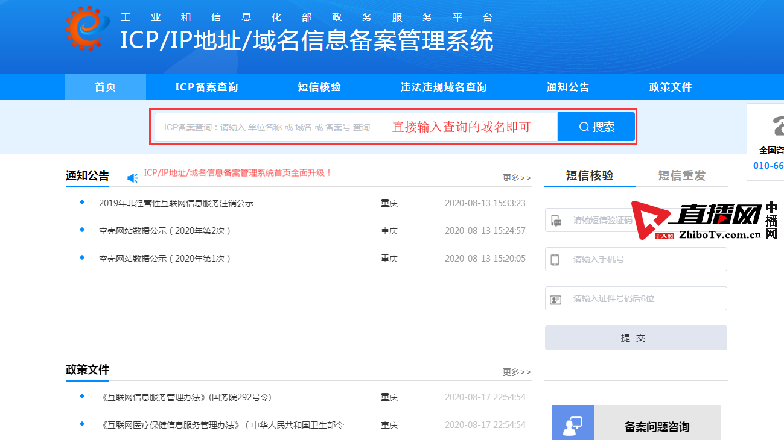
Task: Open 《互联网信息服务管理办法》(国务院292号令)
Action: click(185, 397)
